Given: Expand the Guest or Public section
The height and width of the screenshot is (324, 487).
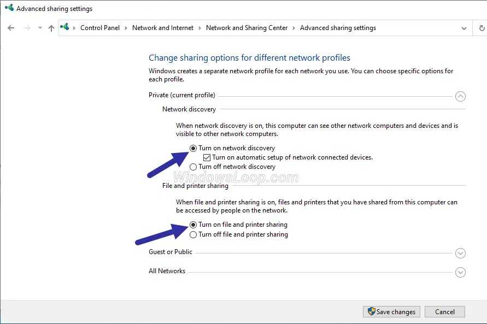Looking at the screenshot, I should click(460, 253).
